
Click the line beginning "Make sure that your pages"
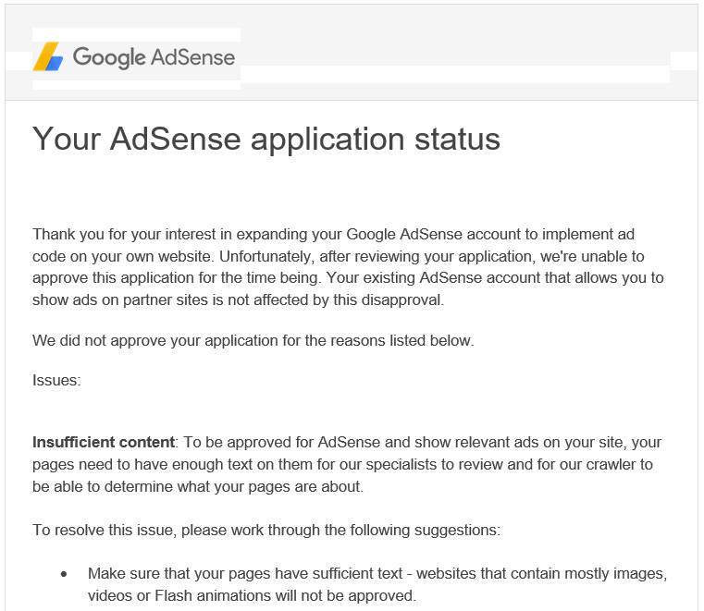(x=377, y=573)
